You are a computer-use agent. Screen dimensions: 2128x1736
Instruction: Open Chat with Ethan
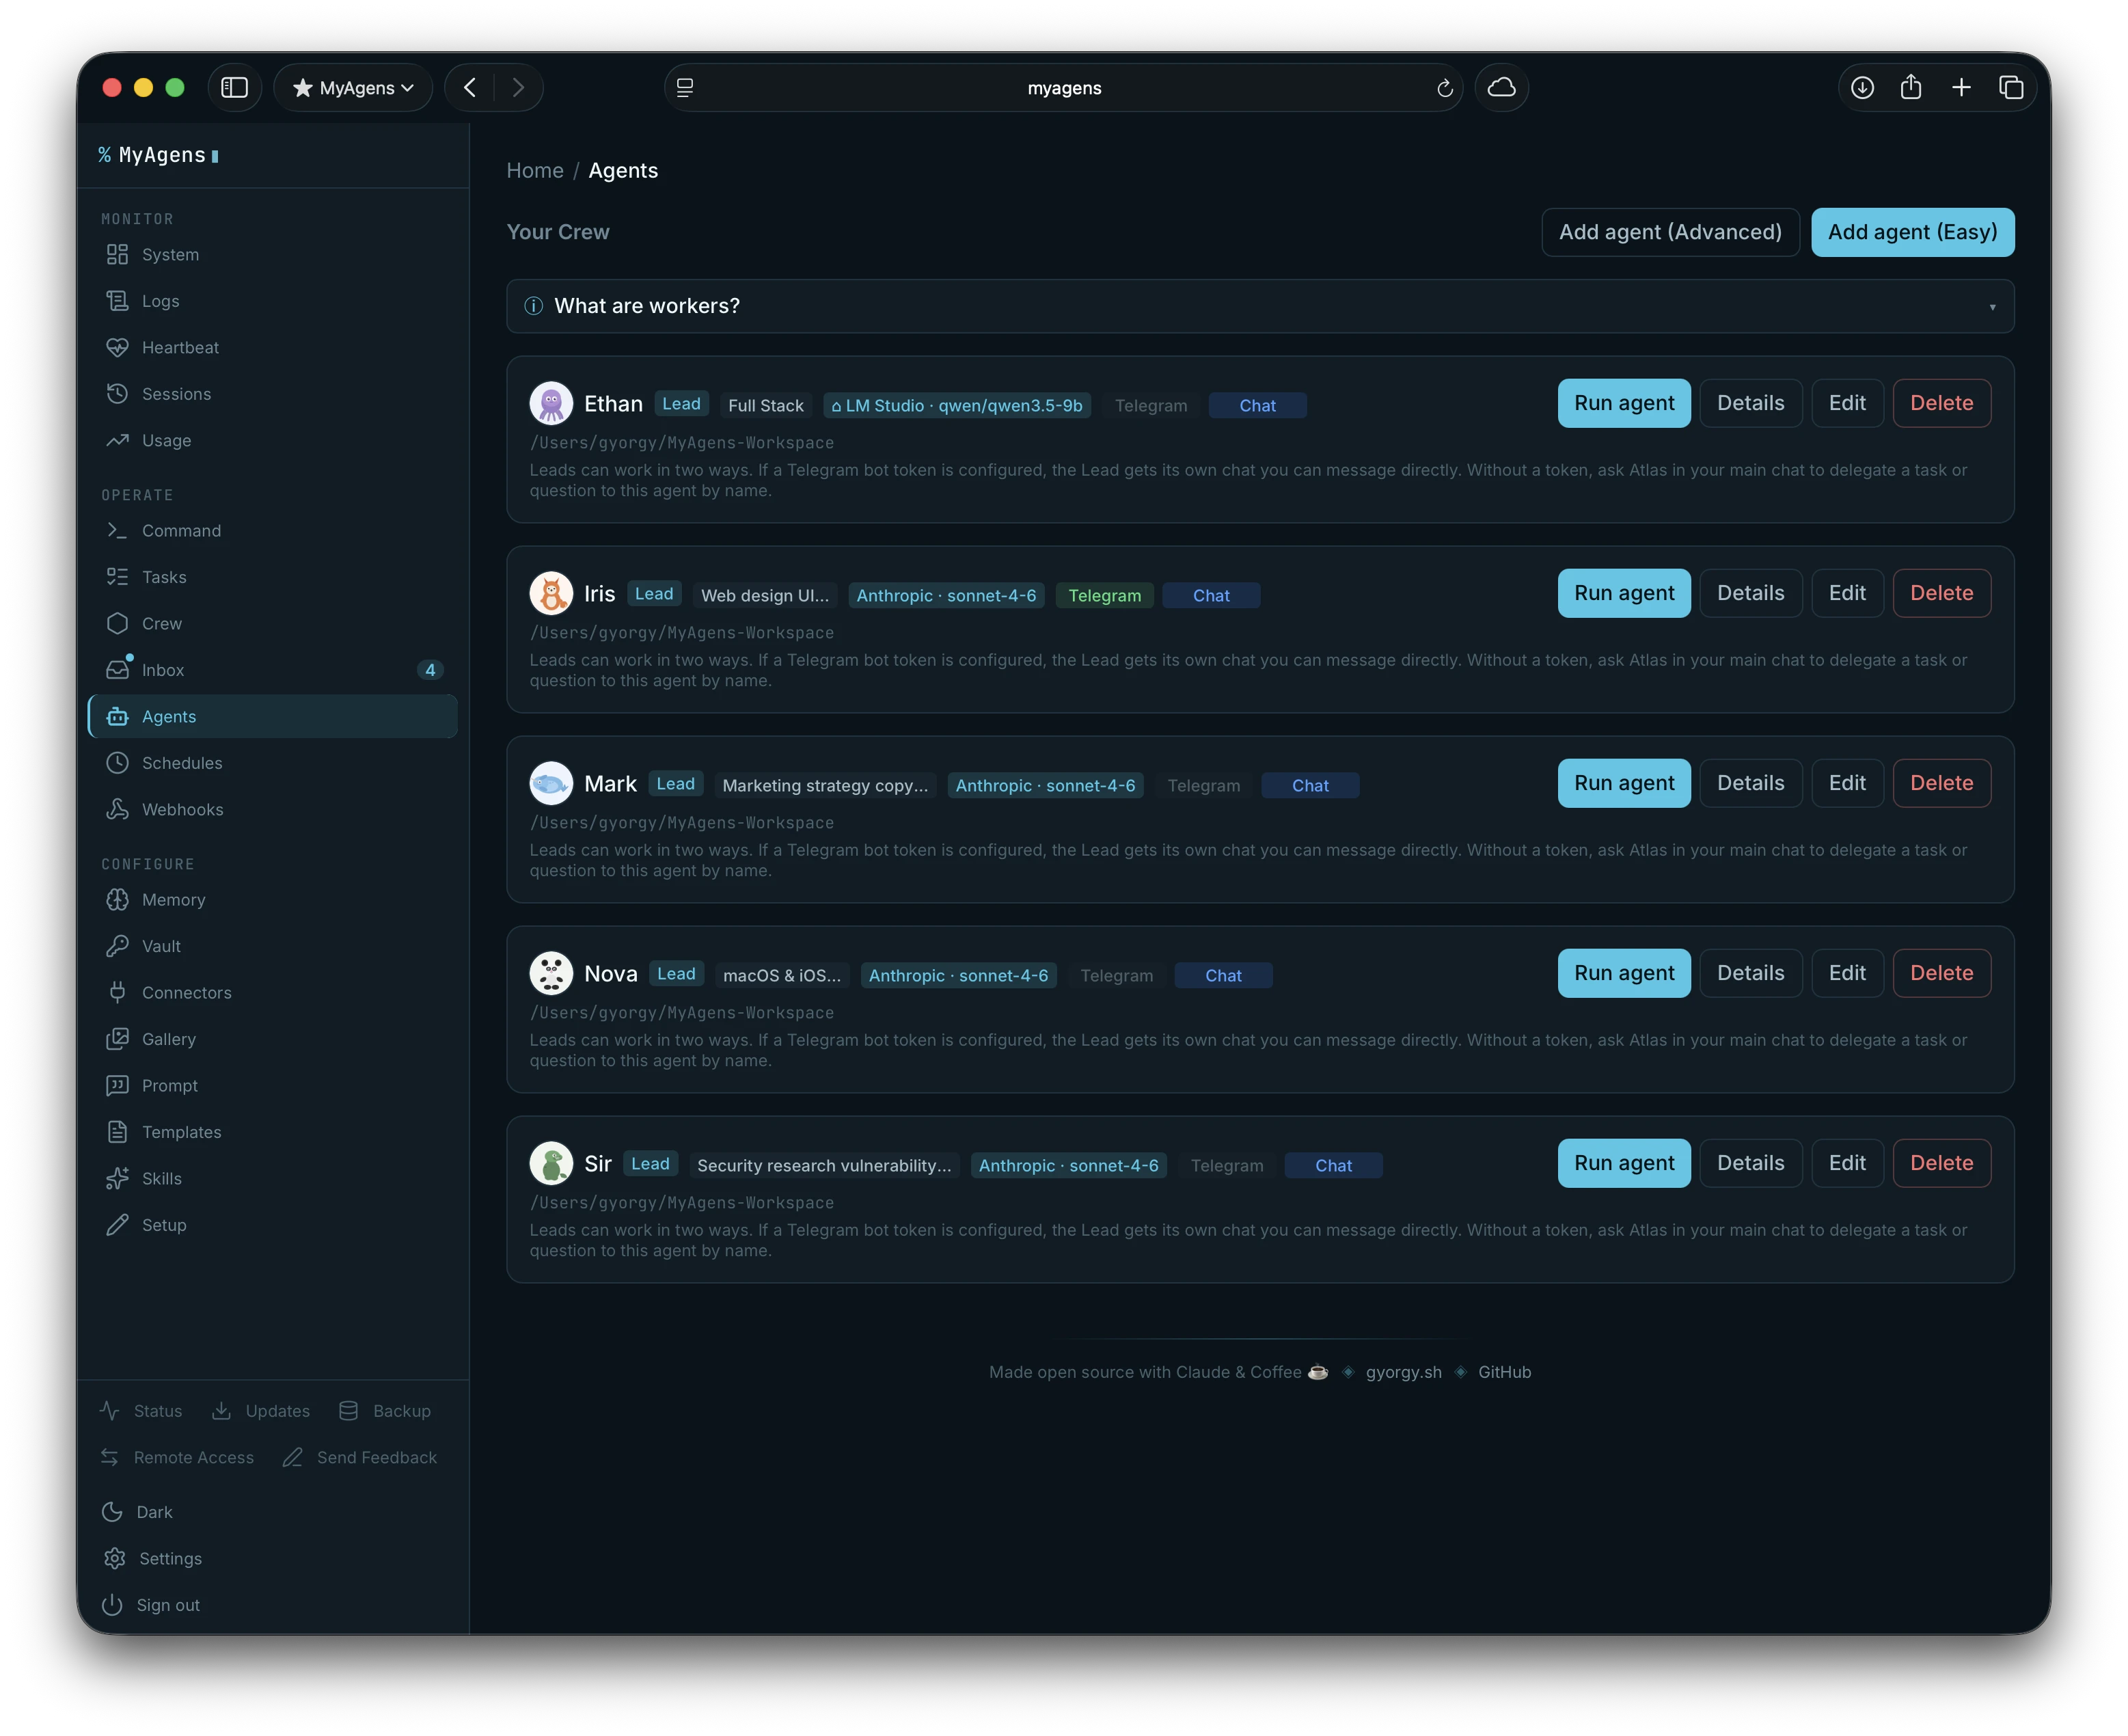coord(1257,405)
